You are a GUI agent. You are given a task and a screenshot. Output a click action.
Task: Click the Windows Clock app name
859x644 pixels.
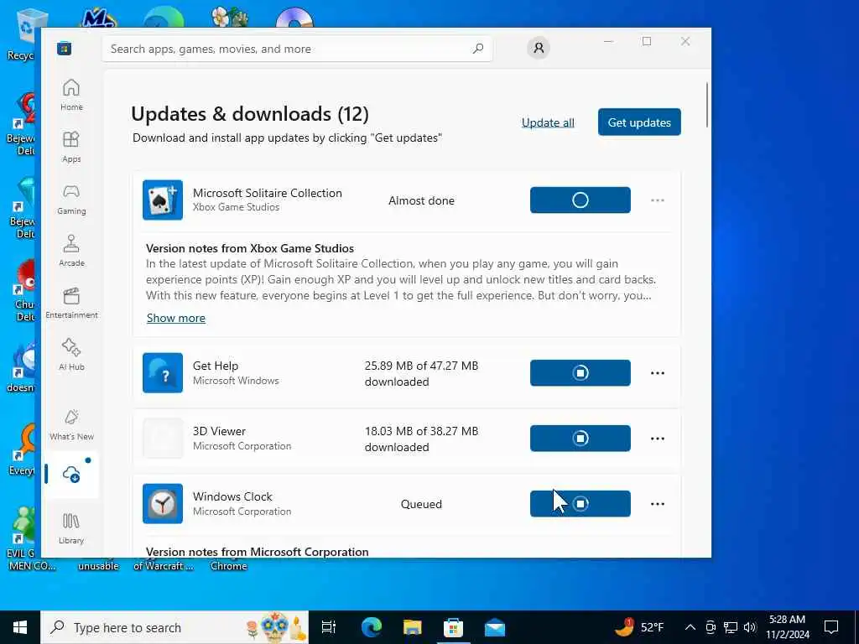pos(232,496)
